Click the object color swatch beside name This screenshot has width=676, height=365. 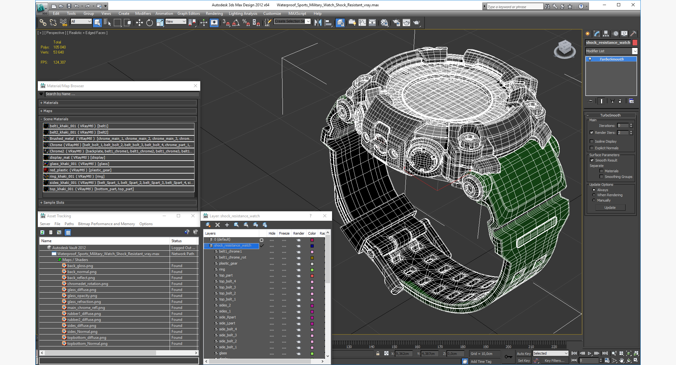(x=635, y=43)
